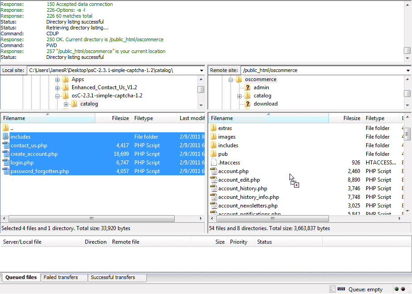Image resolution: width=412 pixels, height=294 pixels.
Task: Sort remote files by Filesize column
Action: (x=345, y=118)
